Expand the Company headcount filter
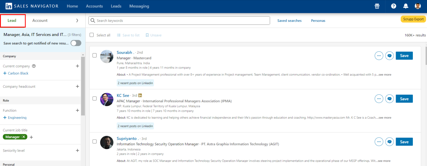 [x=77, y=86]
